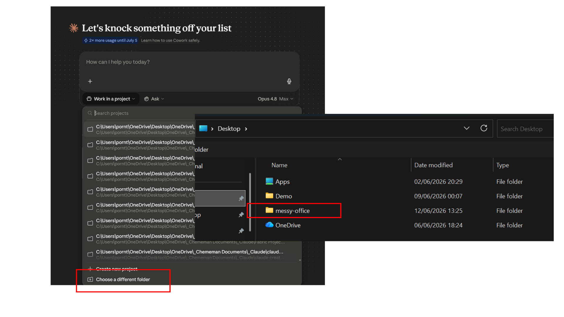Click 'File folder' in the messy-office row
This screenshot has height=317, width=564.
(509, 211)
